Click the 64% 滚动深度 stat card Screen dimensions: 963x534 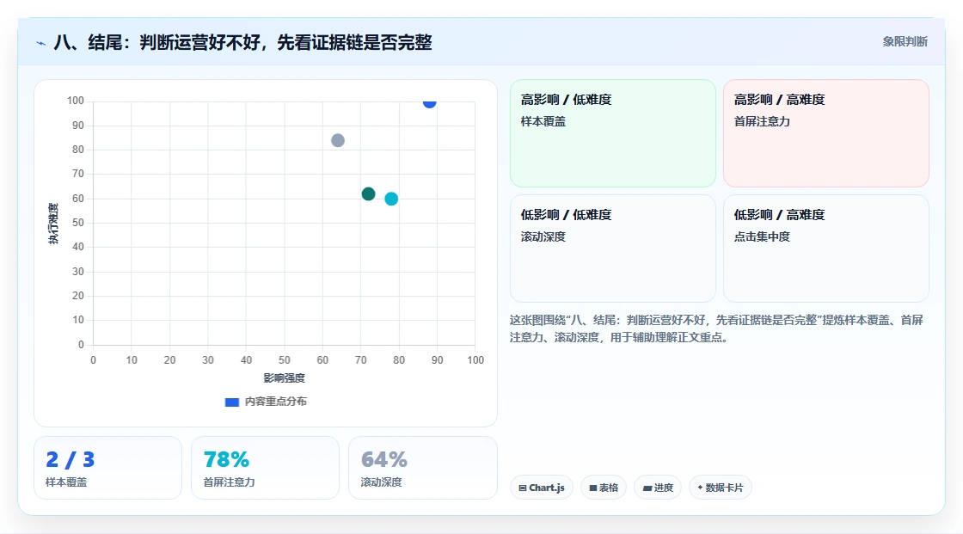pos(422,469)
